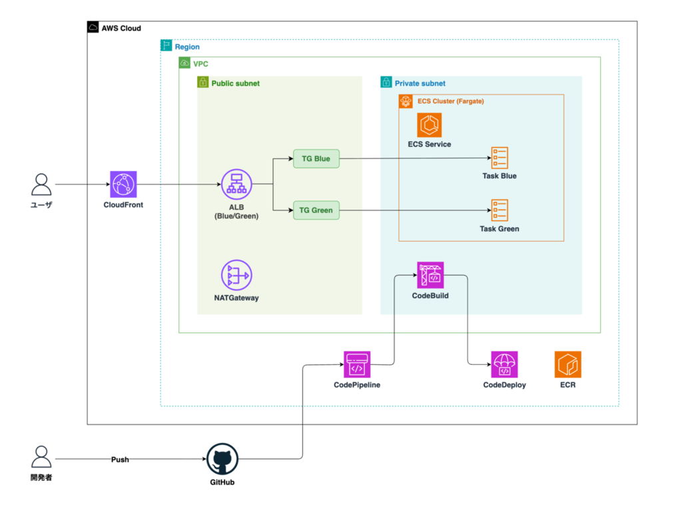The image size is (682, 508).
Task: Select the 開発者 person icon
Action: coord(41,457)
